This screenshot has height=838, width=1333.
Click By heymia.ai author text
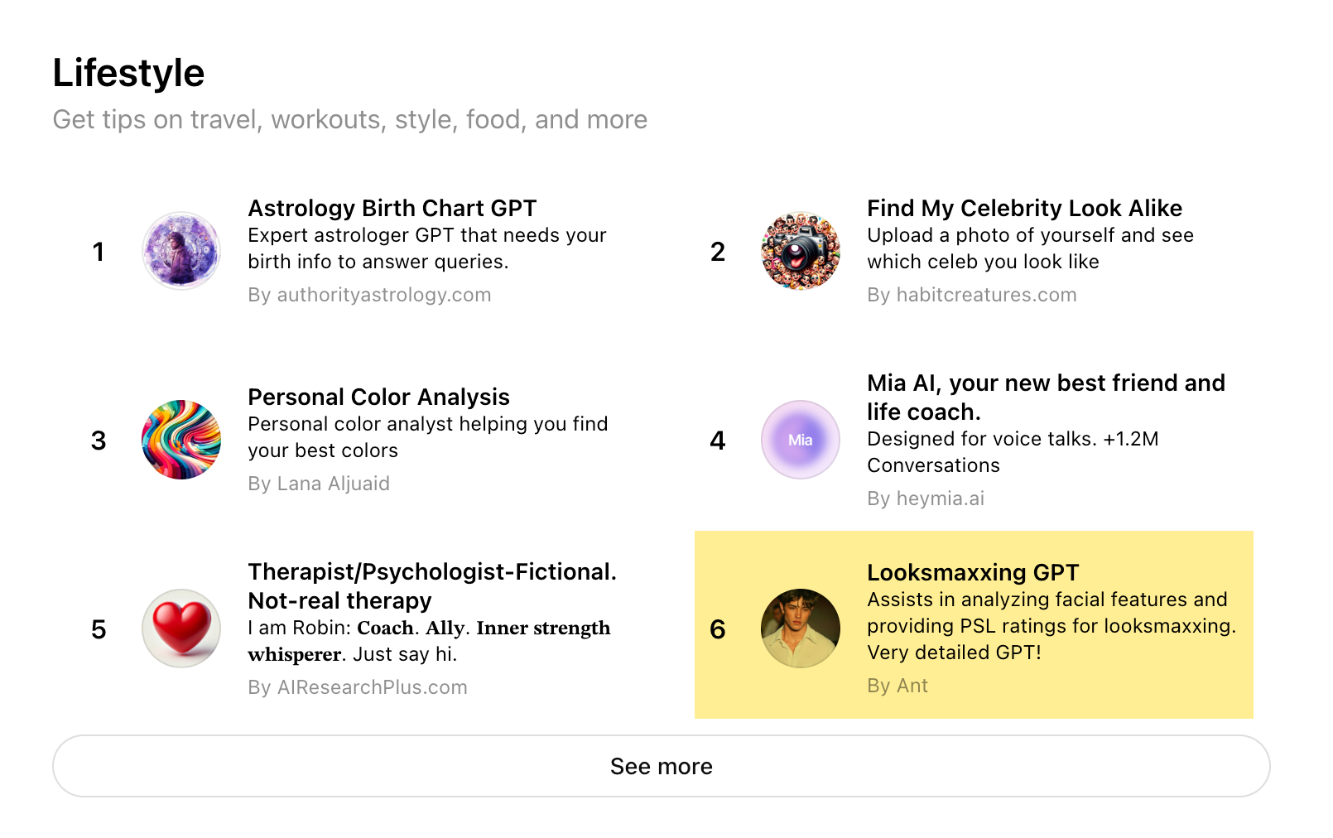(x=925, y=498)
